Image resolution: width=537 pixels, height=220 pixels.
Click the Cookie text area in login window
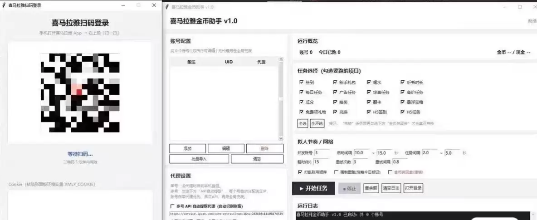click(x=80, y=205)
